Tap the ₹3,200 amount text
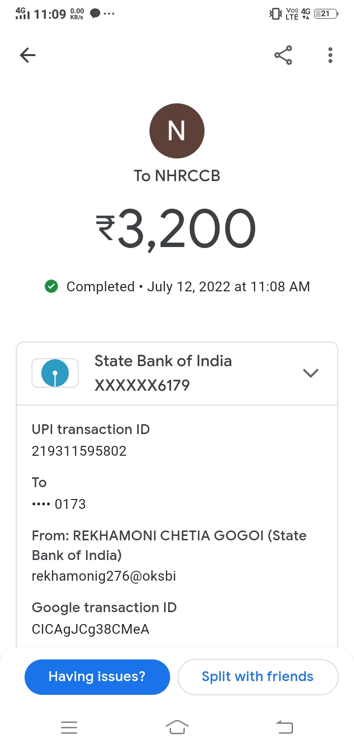The height and width of the screenshot is (748, 354). coord(176,229)
